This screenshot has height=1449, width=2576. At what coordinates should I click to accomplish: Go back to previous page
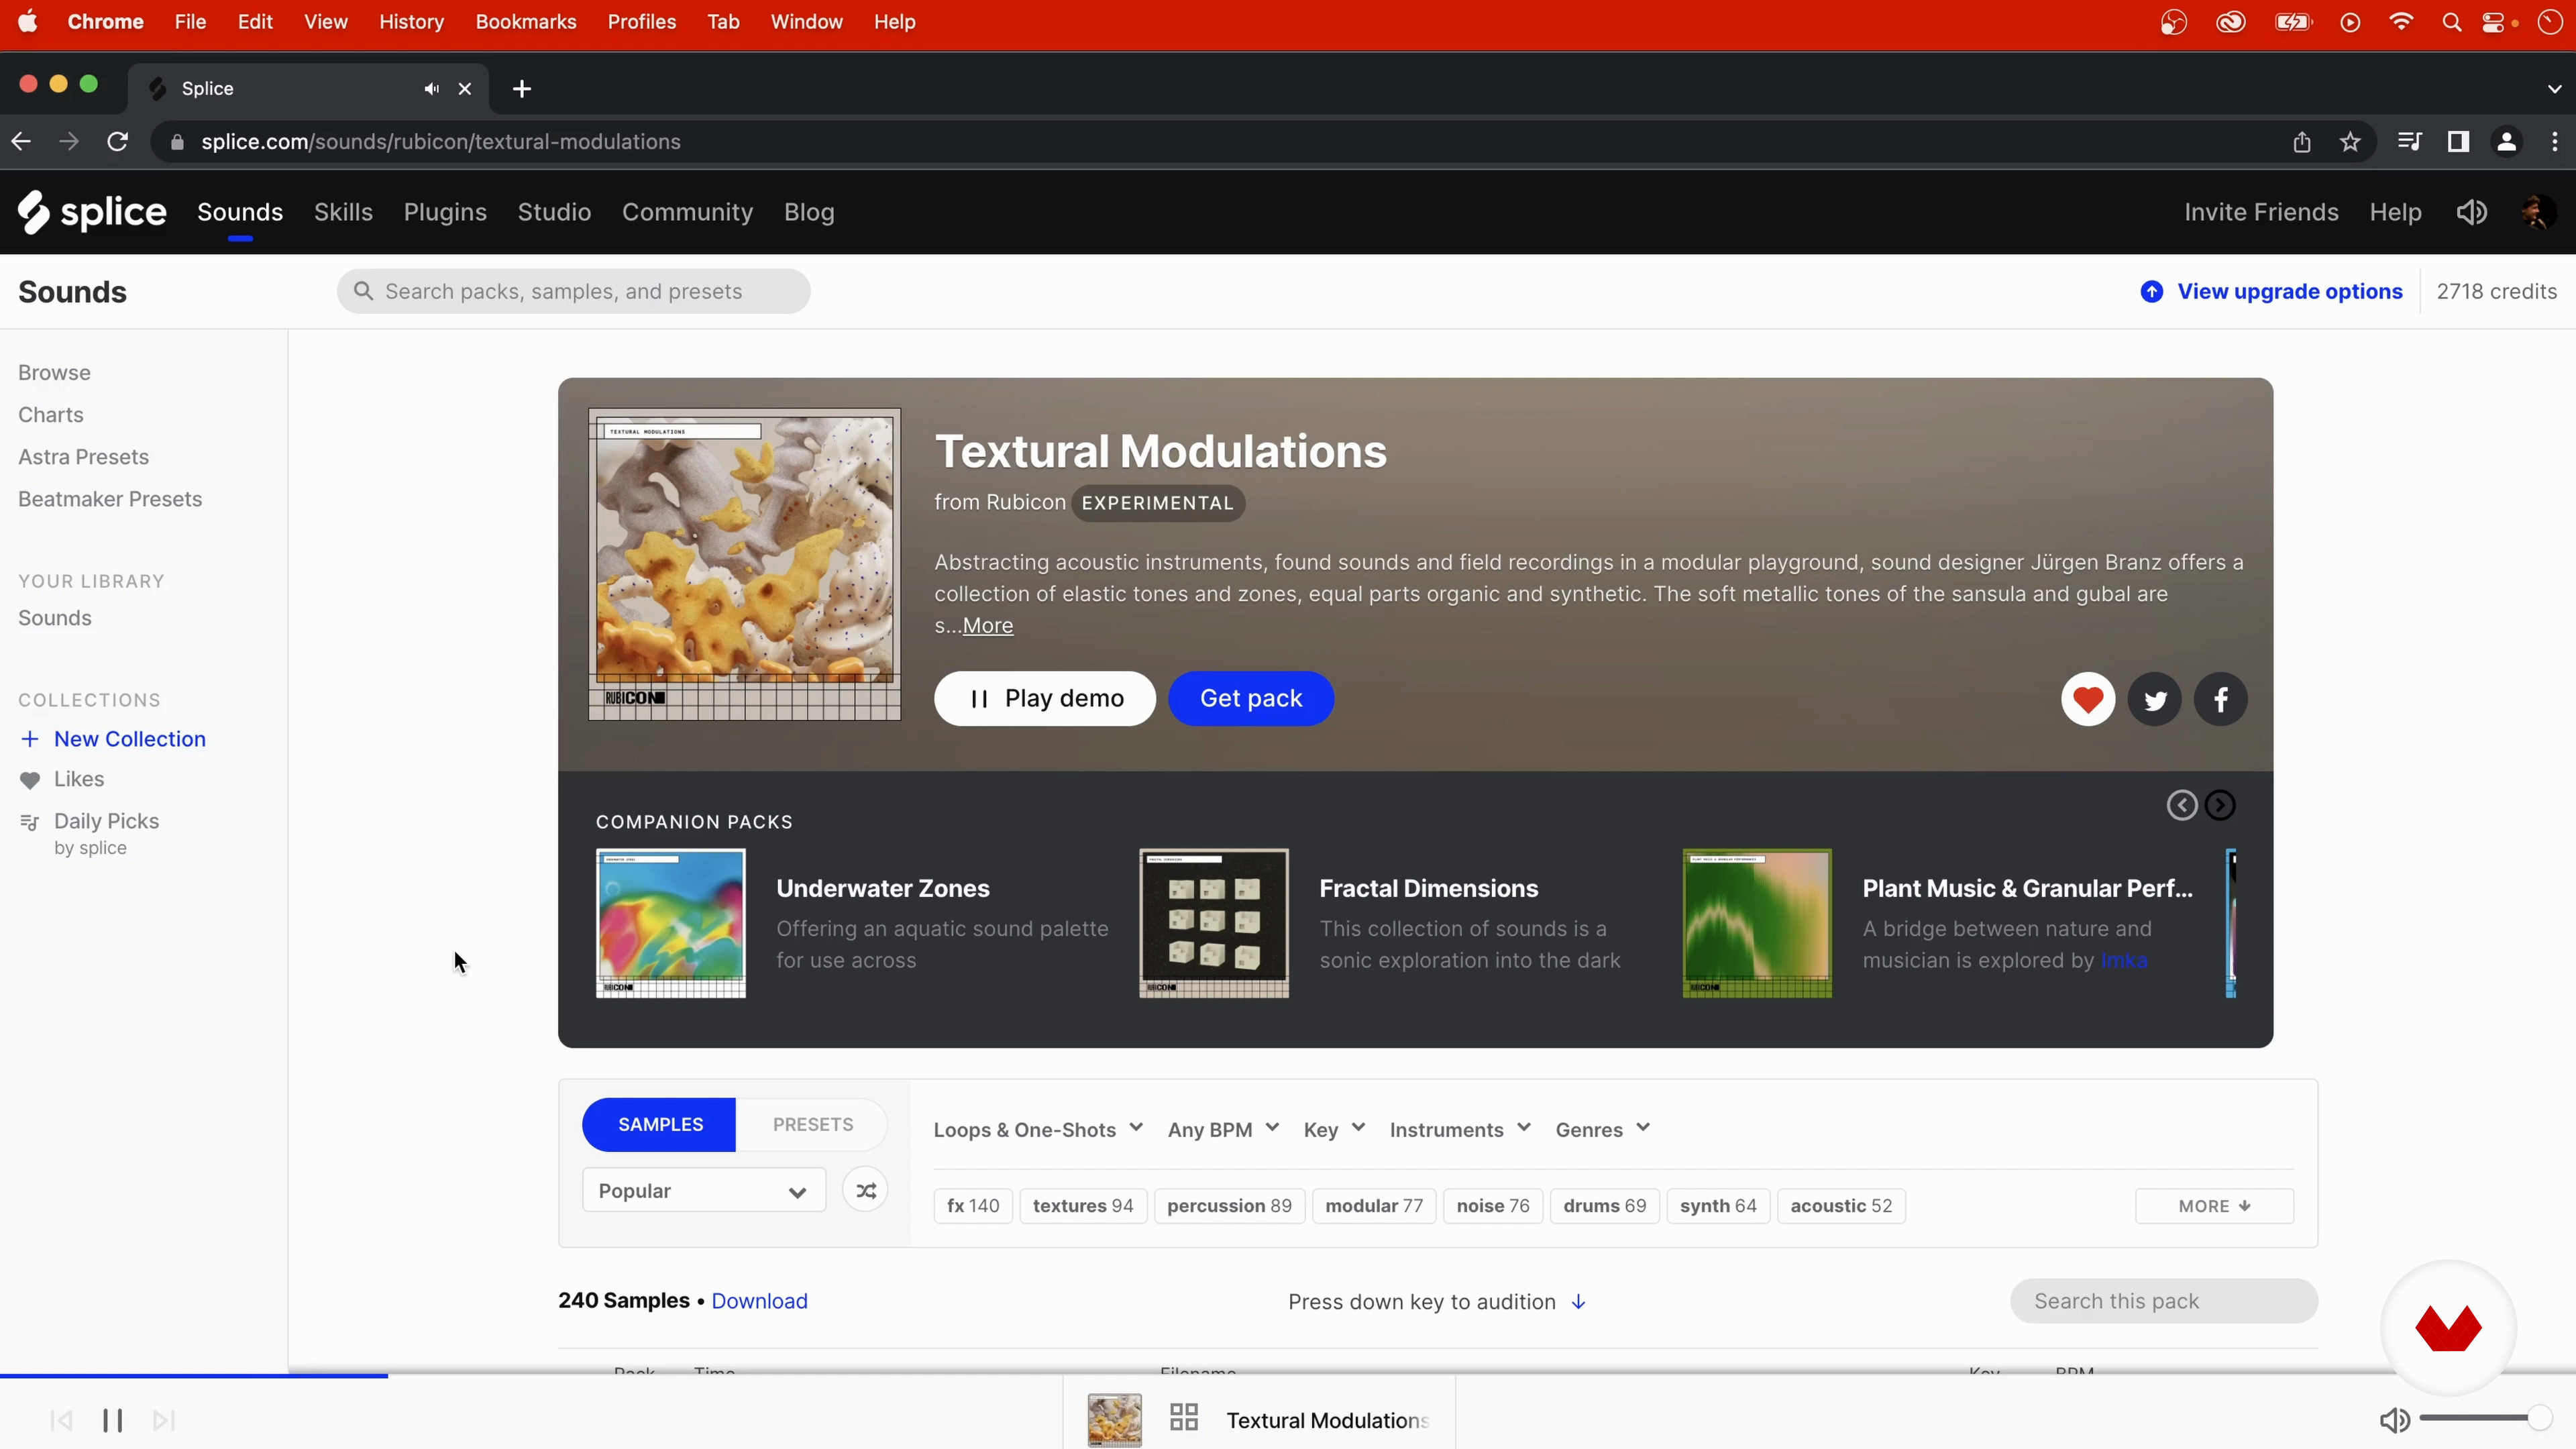[21, 142]
